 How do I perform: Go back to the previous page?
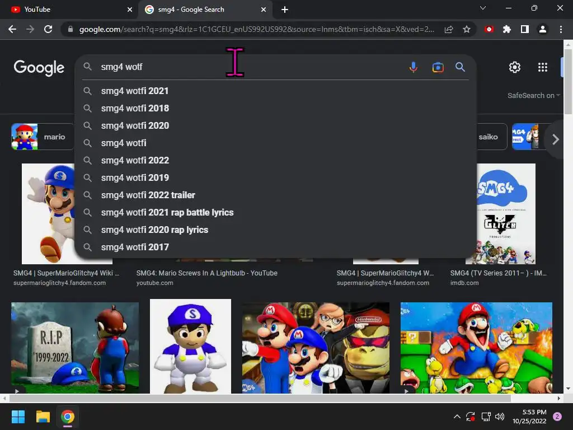tap(12, 29)
